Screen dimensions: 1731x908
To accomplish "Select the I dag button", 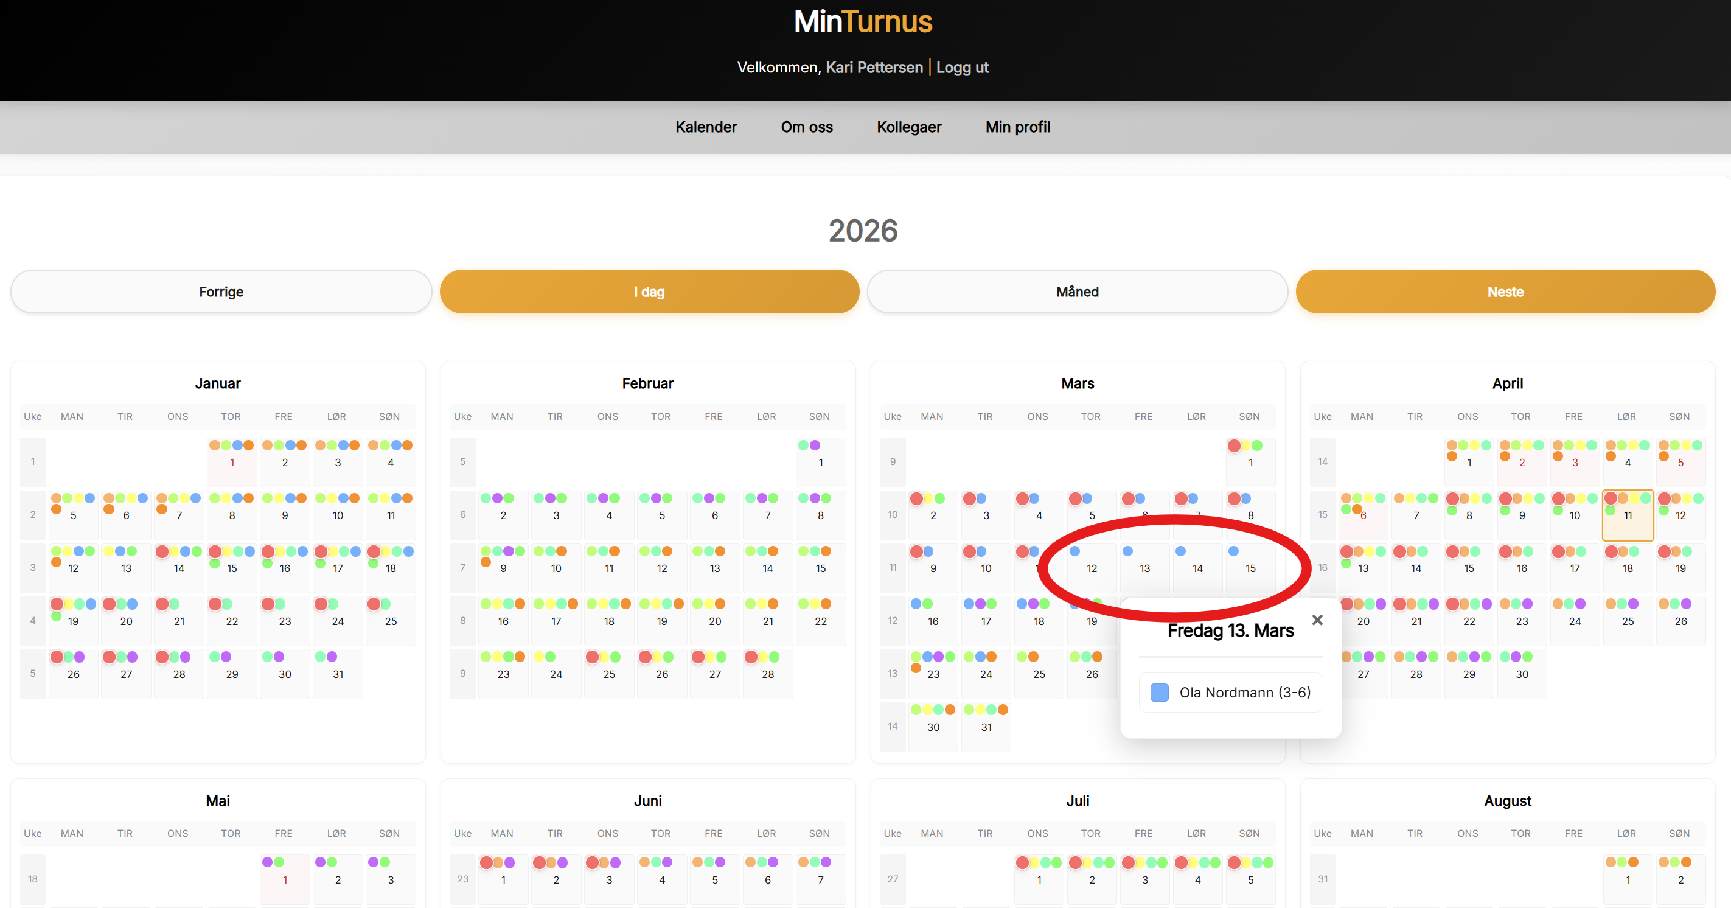I will coord(649,292).
